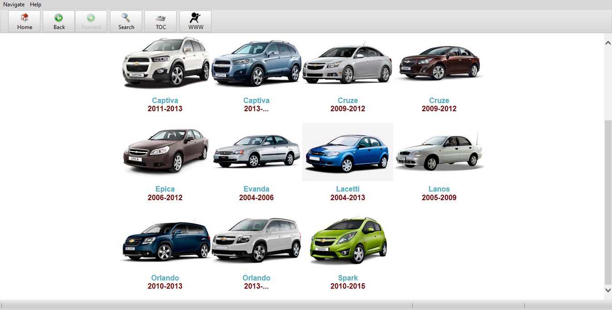Click the vertical scrollbar up arrow
Screen dimensions: 612x310
(608, 43)
